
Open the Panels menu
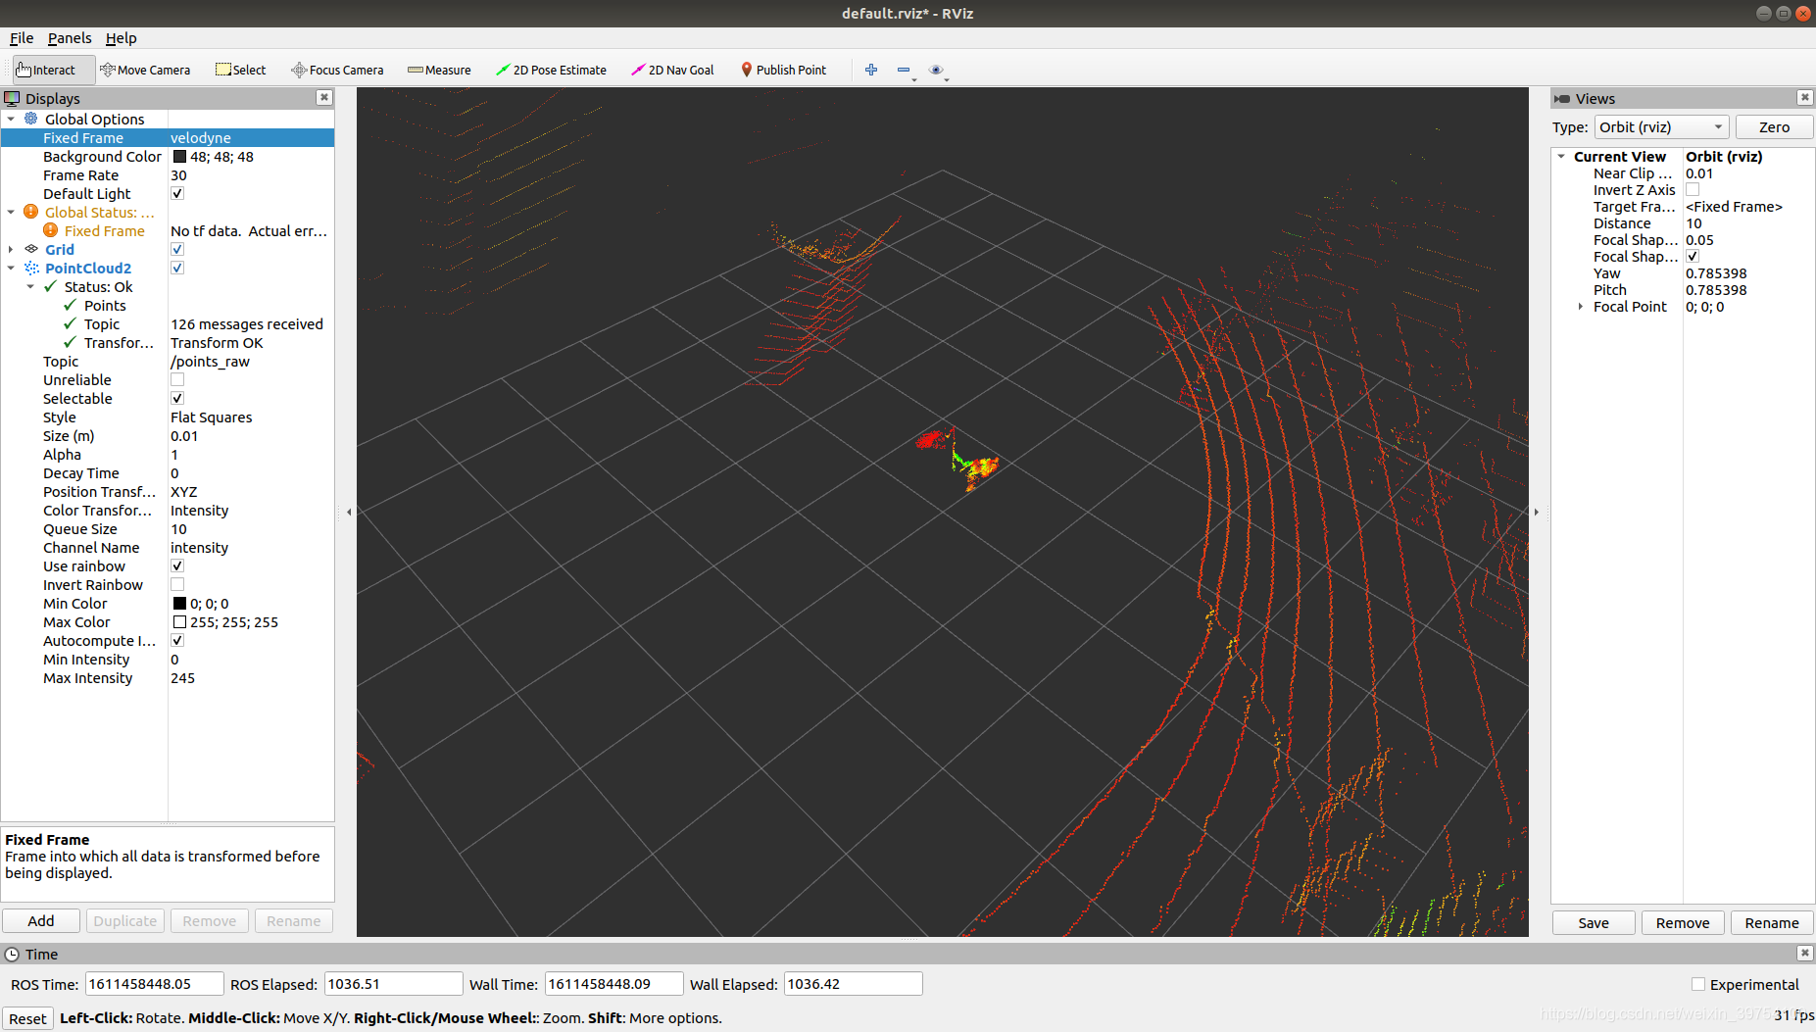point(69,38)
